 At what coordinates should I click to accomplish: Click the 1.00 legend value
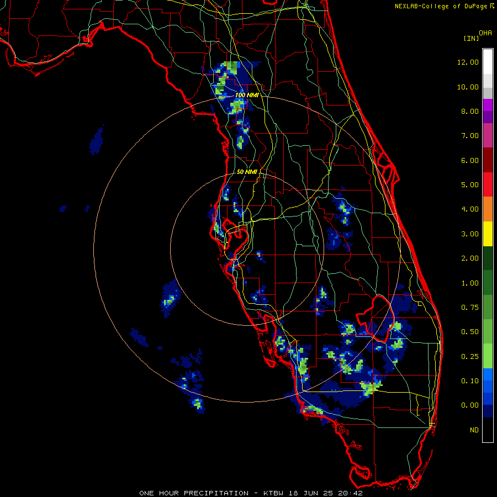[470, 283]
